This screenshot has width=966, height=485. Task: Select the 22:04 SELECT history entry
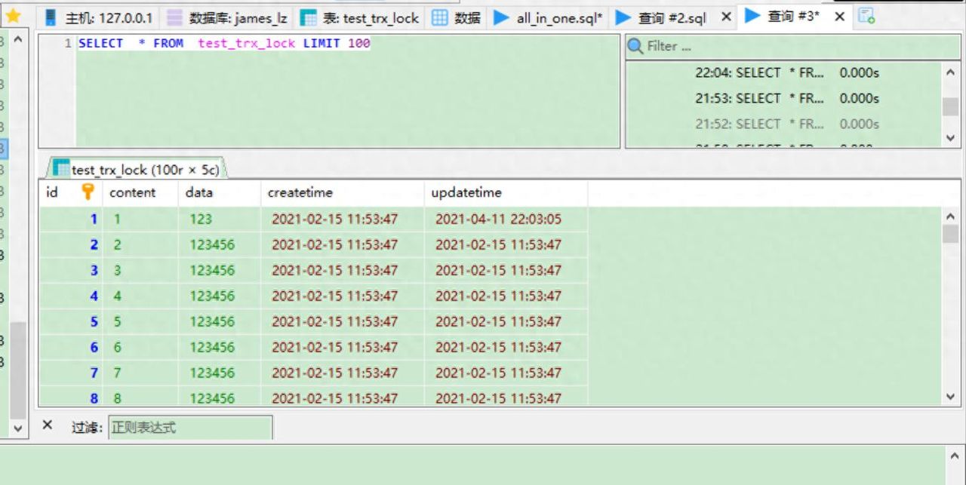pos(785,73)
